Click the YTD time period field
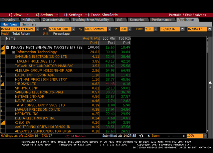 pos(149,29)
